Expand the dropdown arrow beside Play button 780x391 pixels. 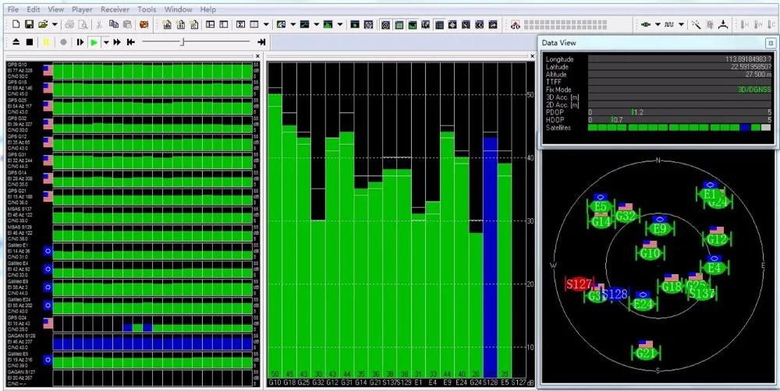pos(106,42)
